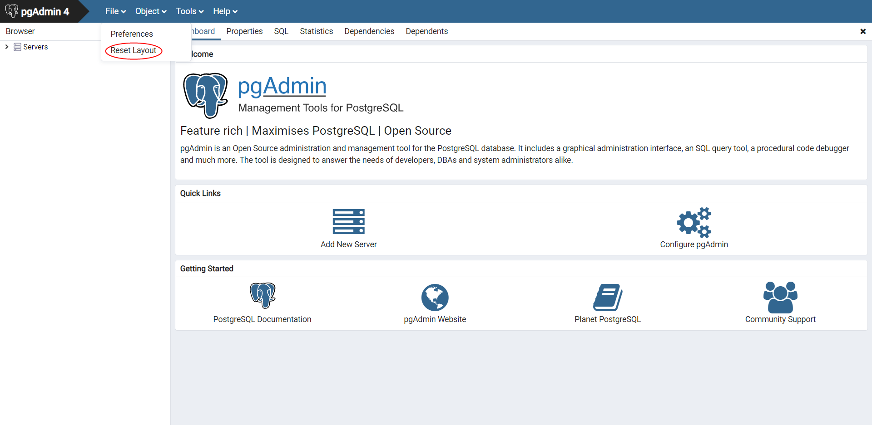
Task: Switch to the Dependencies tab
Action: pos(369,31)
